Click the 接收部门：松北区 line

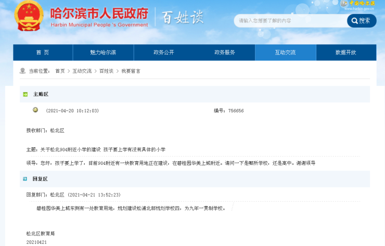click(45, 131)
